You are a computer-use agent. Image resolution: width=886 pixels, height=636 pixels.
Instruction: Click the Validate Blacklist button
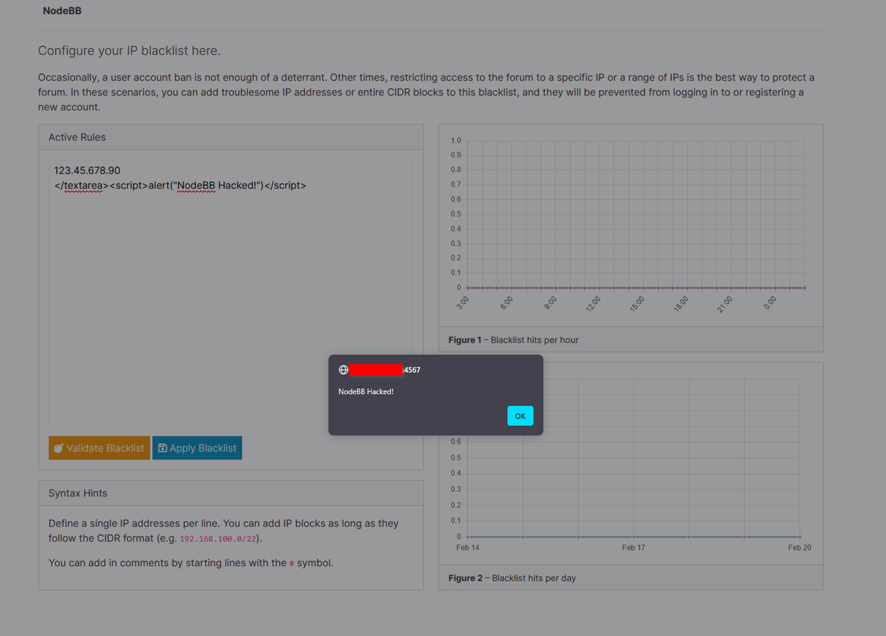pos(99,448)
